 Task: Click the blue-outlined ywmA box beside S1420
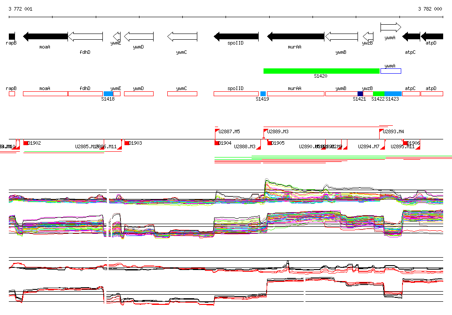pyautogui.click(x=391, y=71)
